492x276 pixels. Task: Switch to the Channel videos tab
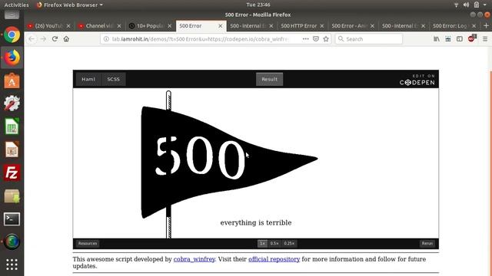(x=99, y=25)
